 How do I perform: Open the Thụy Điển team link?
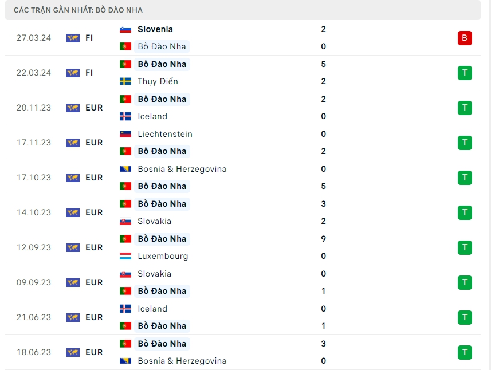[x=158, y=81]
